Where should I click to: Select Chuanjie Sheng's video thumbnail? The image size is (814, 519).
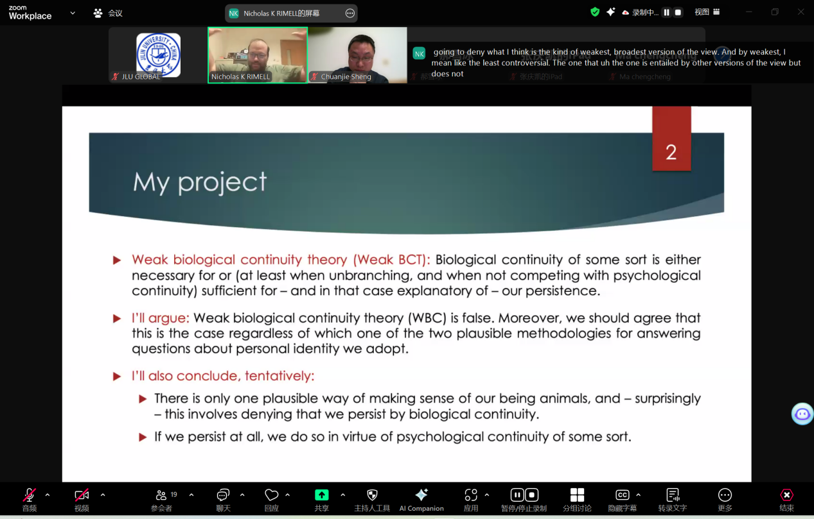click(357, 55)
